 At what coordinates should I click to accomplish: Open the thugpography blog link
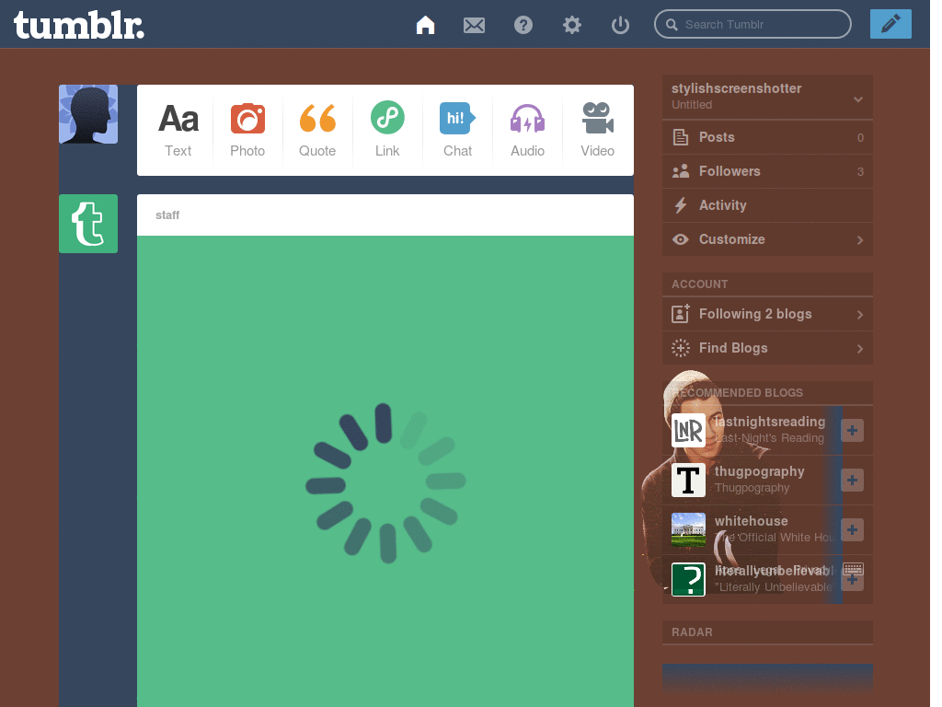pos(759,471)
